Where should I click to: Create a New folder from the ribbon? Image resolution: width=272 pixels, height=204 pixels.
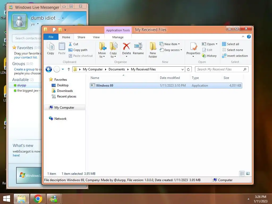pyautogui.click(x=153, y=50)
